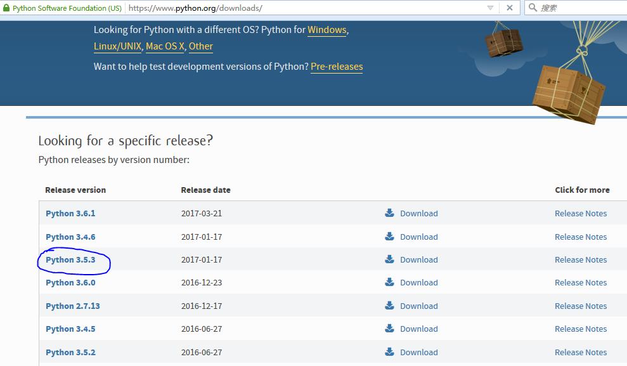Open the Python 3.4.6 release link
The width and height of the screenshot is (627, 366).
70,237
